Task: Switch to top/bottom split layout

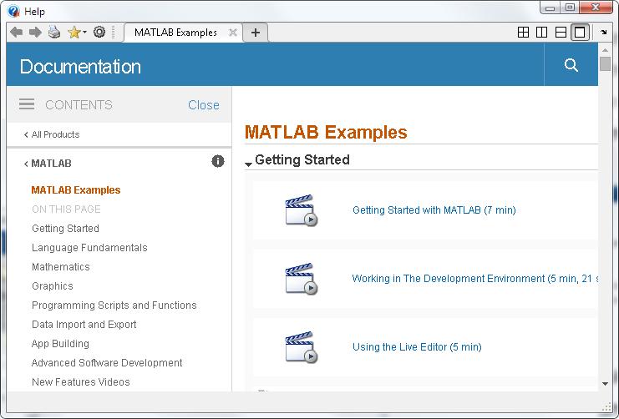Action: (x=561, y=32)
